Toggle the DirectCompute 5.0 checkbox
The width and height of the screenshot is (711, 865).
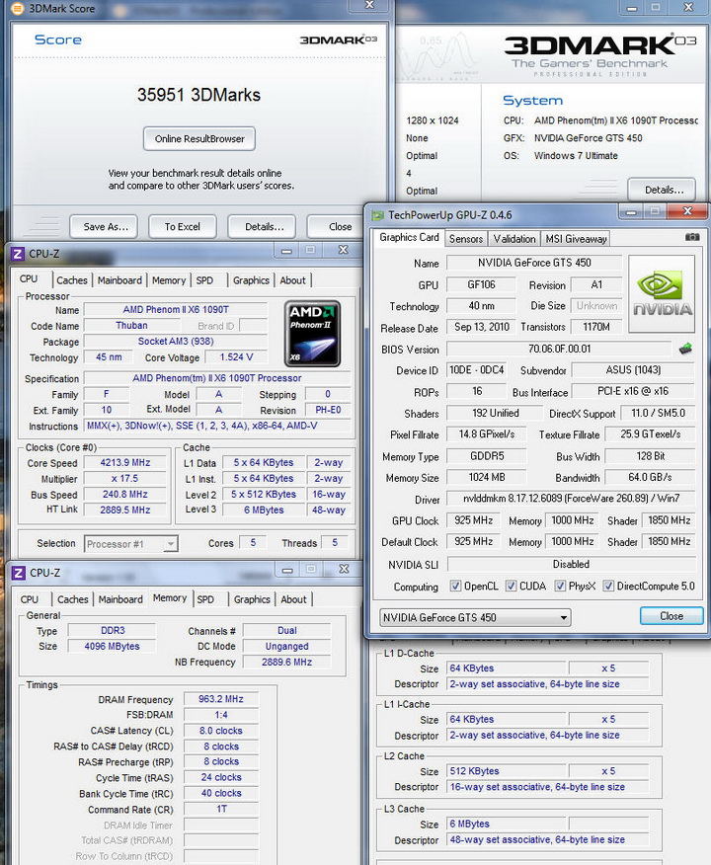click(608, 586)
